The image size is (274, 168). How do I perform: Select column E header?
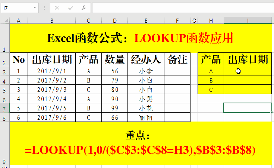tap(146, 20)
